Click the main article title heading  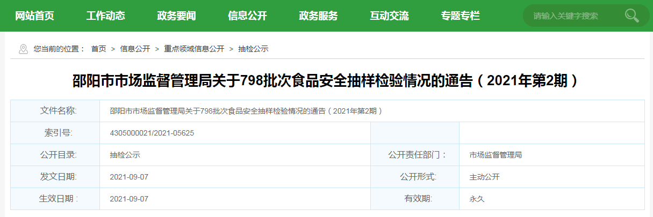point(326,80)
